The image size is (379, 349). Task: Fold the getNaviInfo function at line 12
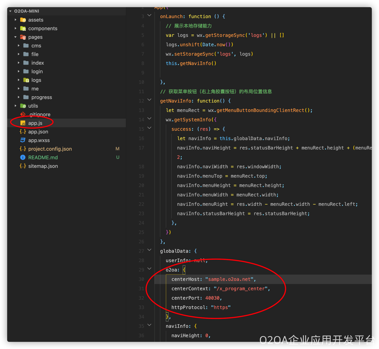pos(149,101)
